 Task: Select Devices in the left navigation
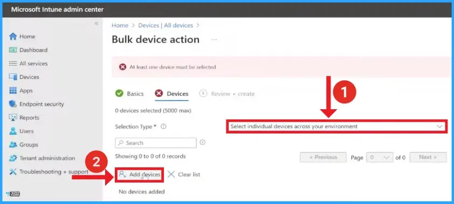(29, 77)
